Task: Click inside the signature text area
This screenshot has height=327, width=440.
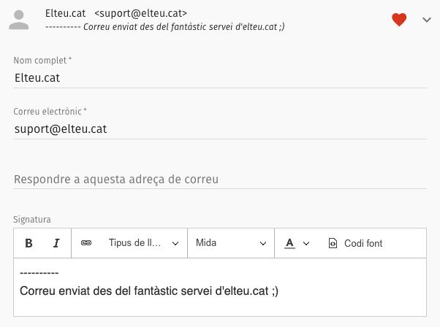Action: pos(220,287)
